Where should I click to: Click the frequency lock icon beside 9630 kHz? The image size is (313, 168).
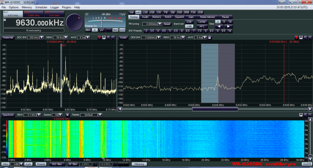pyautogui.click(x=4, y=20)
